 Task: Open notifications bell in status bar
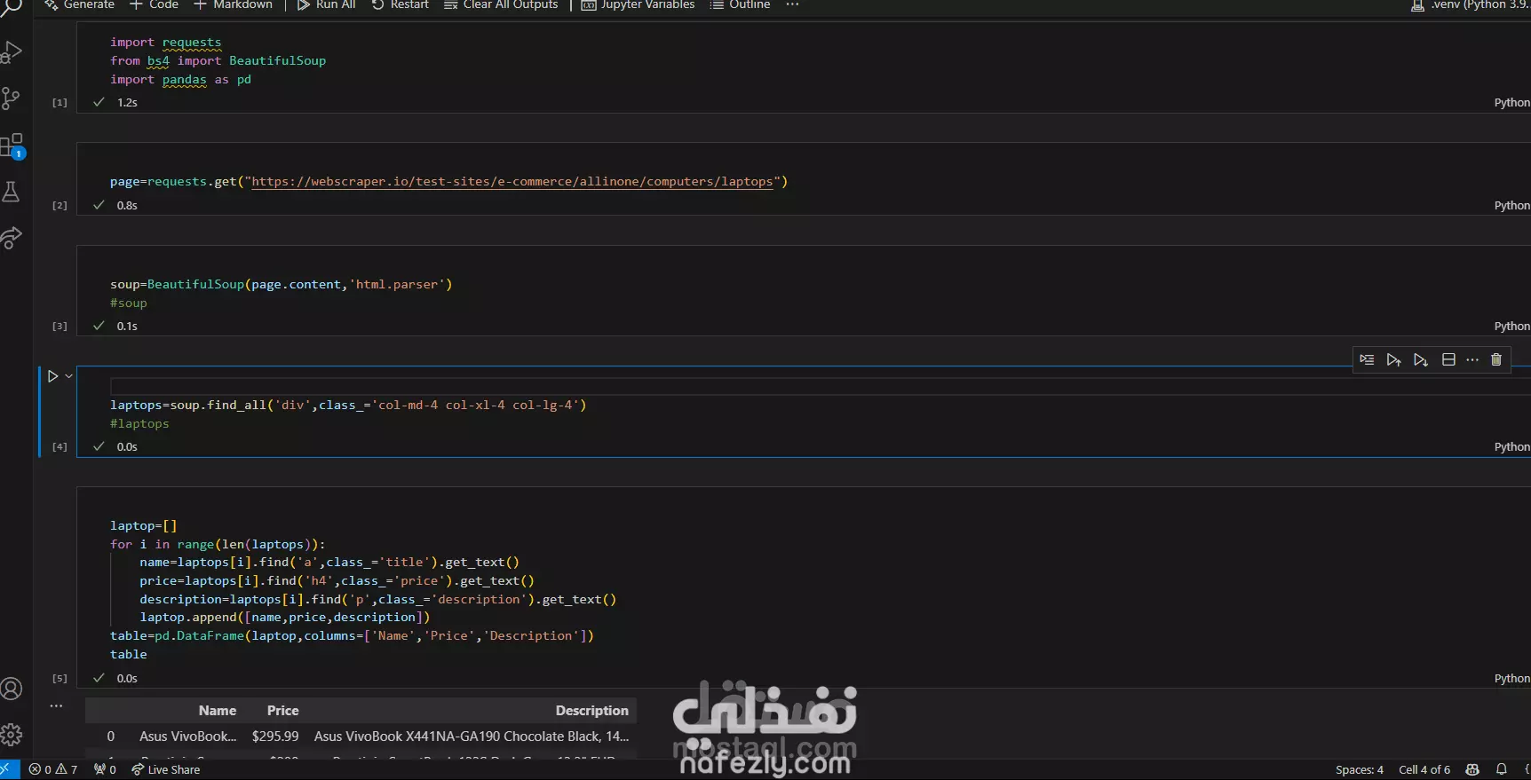pos(1502,769)
